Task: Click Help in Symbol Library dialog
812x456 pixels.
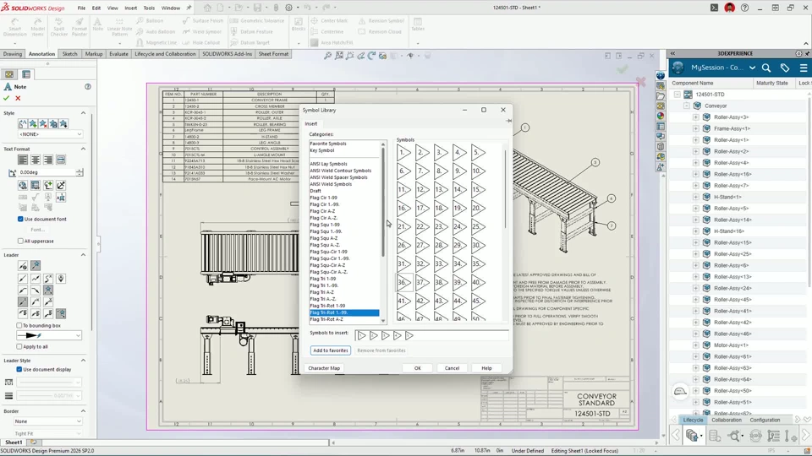Action: coord(486,368)
